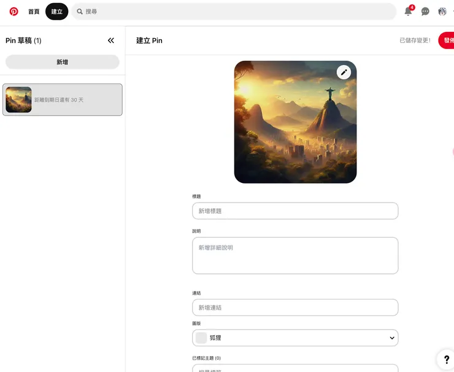Image resolution: width=454 pixels, height=372 pixels.
Task: Click the red 發佈 publish button
Action: pyautogui.click(x=447, y=41)
